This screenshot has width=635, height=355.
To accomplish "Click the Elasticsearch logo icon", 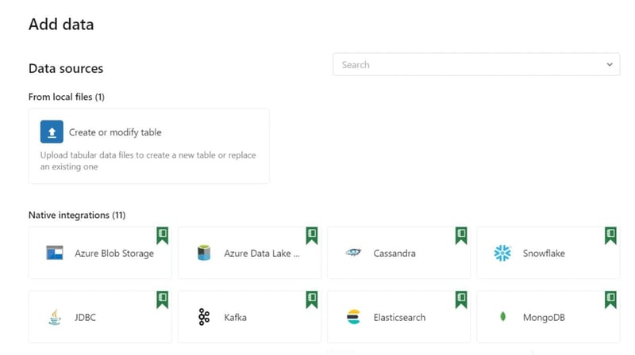I will click(353, 318).
